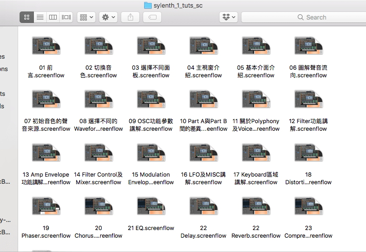The height and width of the screenshot is (252, 366).
Task: Click the file name 22 Reverb.screenflow
Action: coord(256,231)
